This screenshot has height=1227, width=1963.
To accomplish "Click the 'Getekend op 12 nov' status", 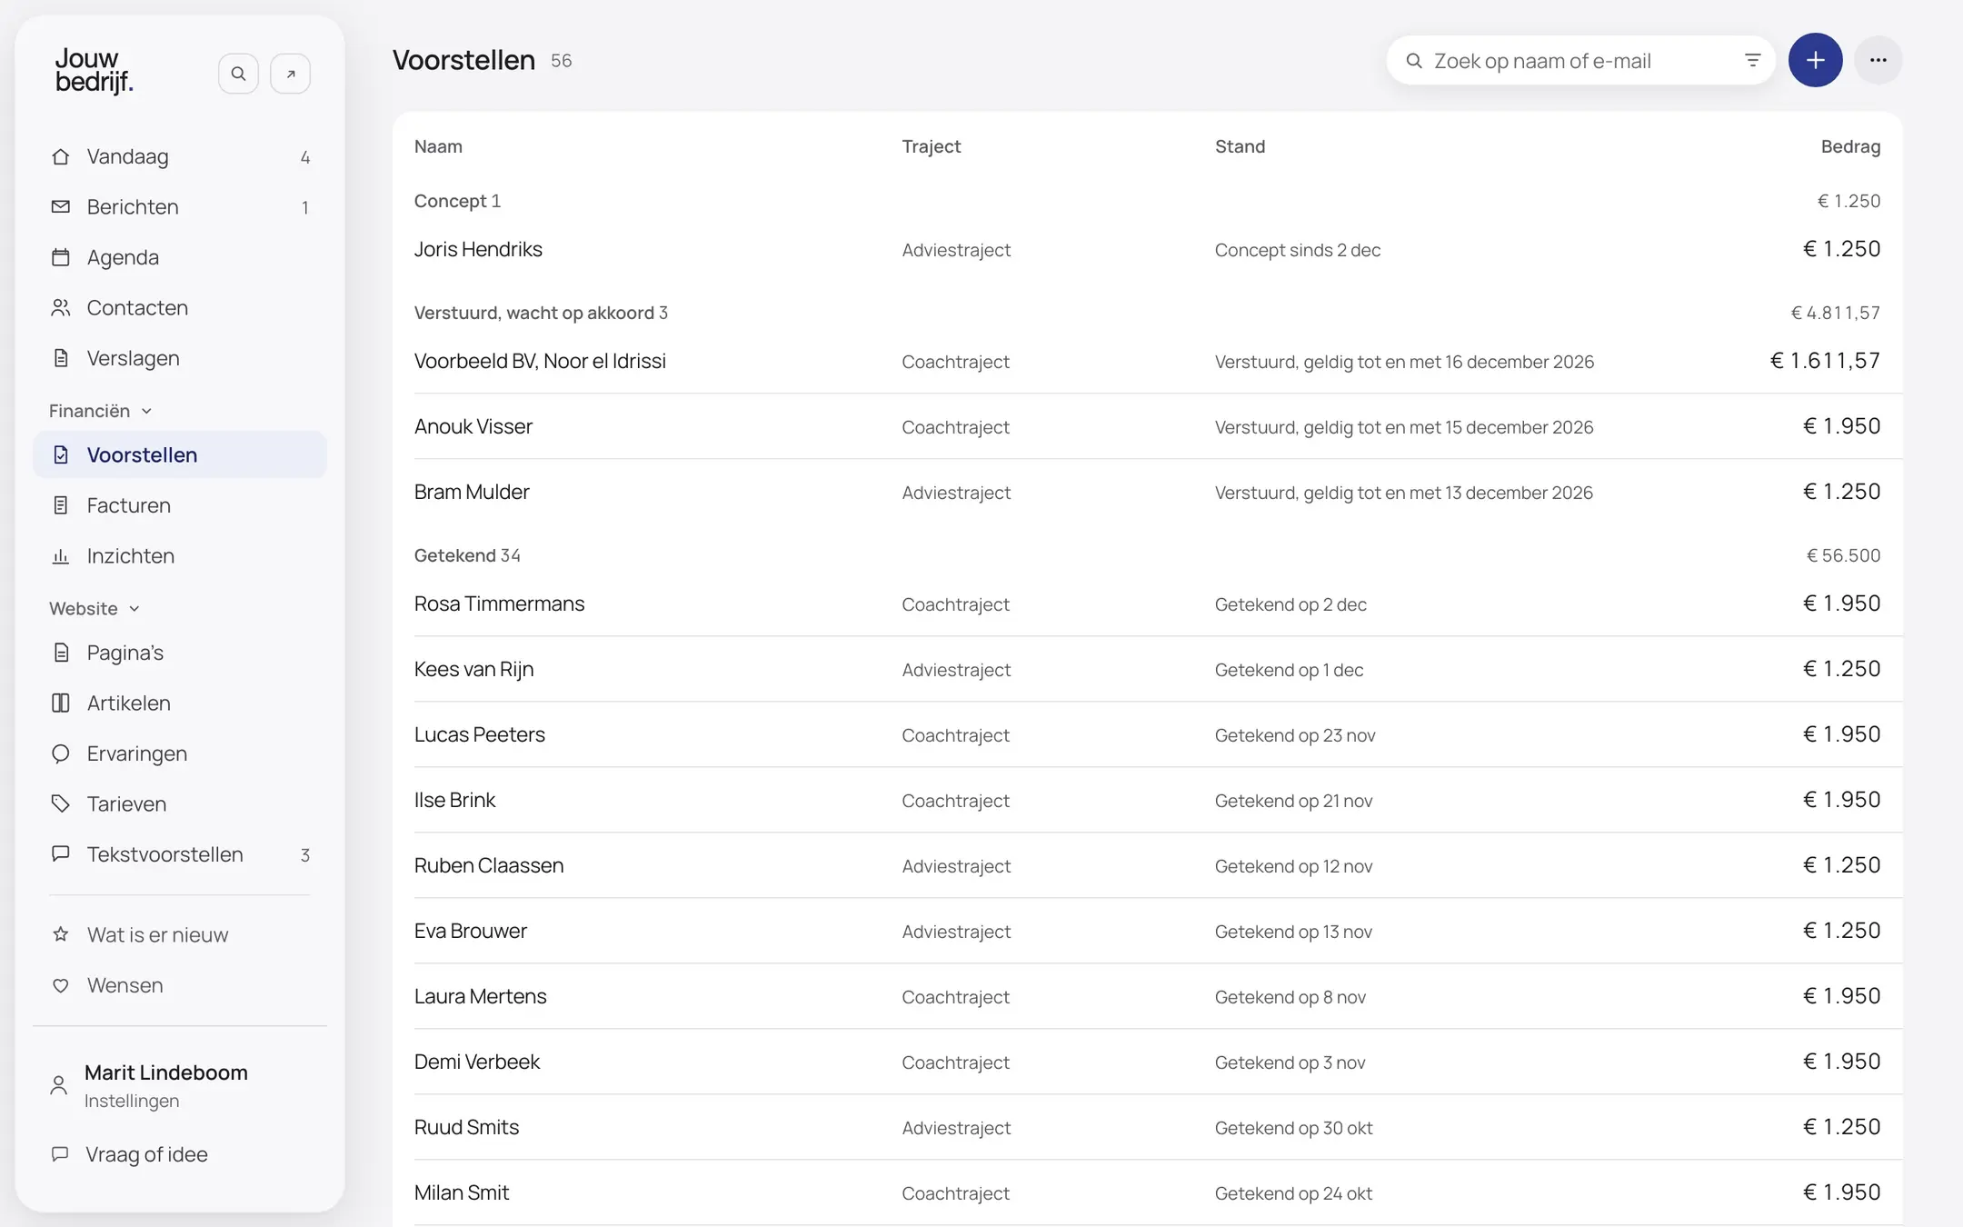I will coord(1293,866).
